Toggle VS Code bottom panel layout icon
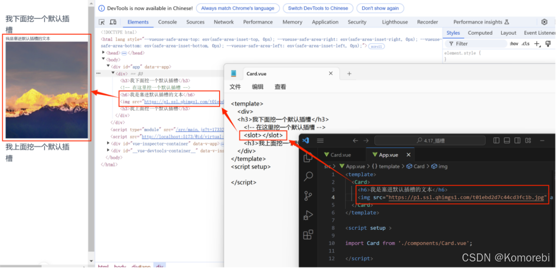This screenshot has width=556, height=268. tap(507, 141)
